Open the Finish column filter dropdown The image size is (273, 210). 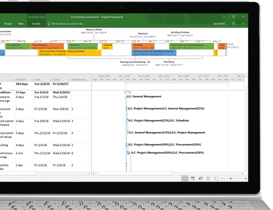[x=69, y=80]
